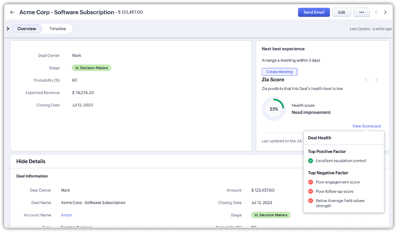Switch to the Overview tab
This screenshot has height=232, width=397.
[x=27, y=28]
